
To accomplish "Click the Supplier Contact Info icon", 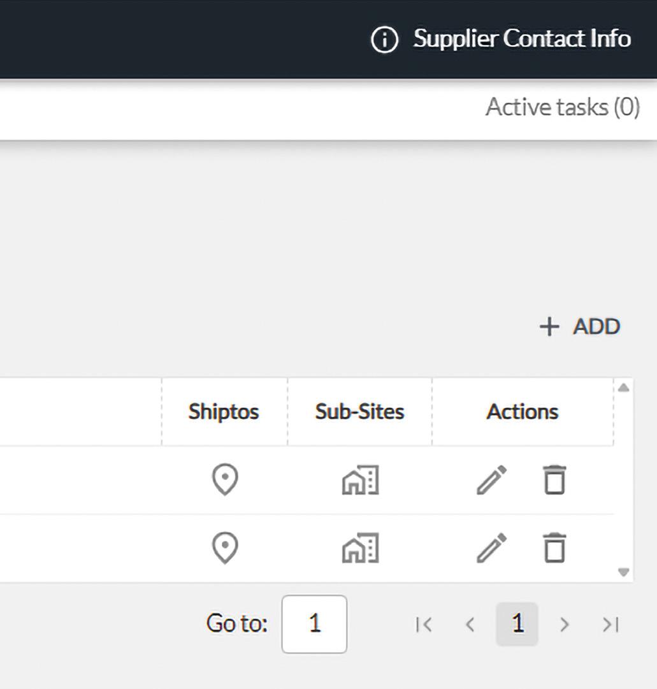I will point(384,40).
